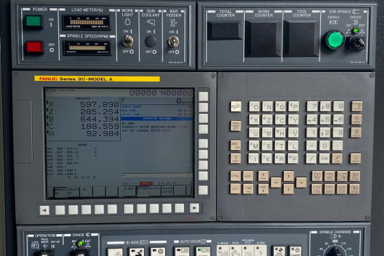The image size is (384, 256).
Task: Open the HELP function key
Action: (236, 126)
